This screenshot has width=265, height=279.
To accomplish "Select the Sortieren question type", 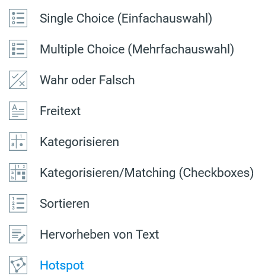I will [x=65, y=204].
